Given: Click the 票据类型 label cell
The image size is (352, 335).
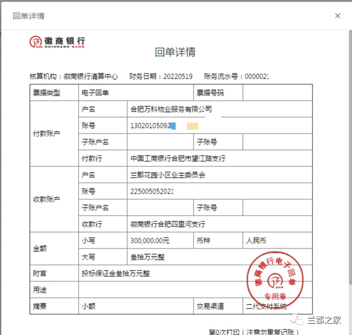Looking at the screenshot, I should point(54,92).
